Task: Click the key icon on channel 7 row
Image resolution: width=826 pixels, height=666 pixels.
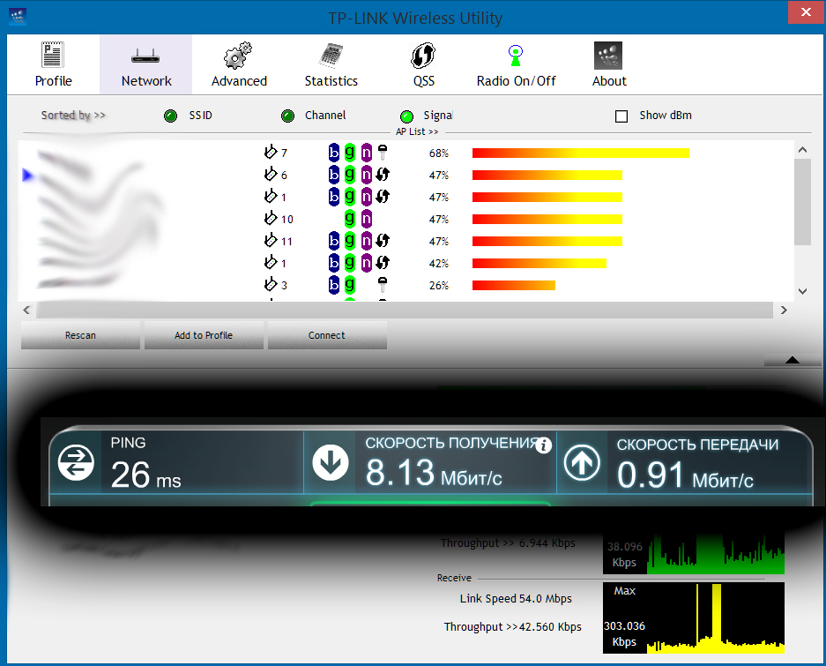Action: [383, 153]
